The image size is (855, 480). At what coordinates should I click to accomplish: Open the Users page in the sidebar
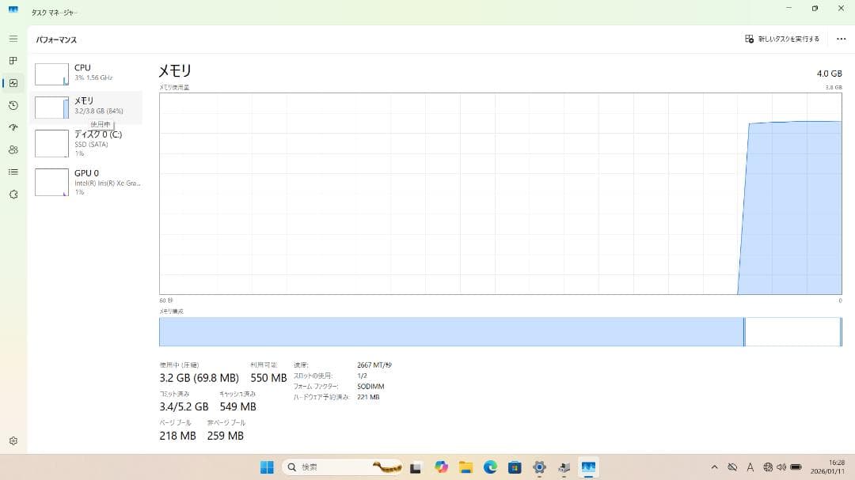(x=13, y=149)
